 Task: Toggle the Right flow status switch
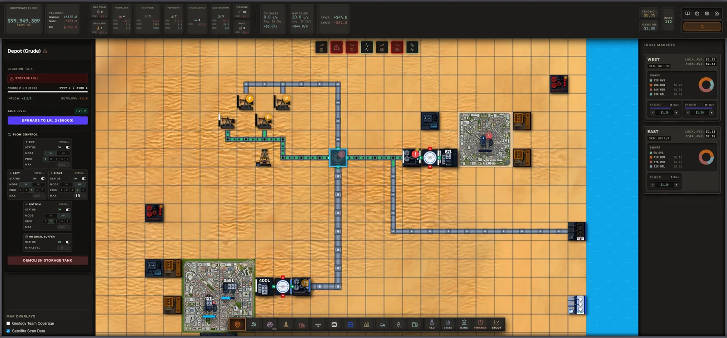[x=84, y=179]
